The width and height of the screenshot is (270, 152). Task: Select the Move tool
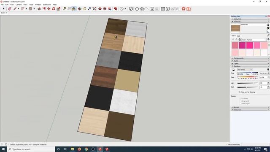[49, 8]
